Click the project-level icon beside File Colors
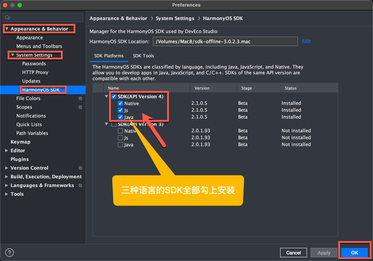The image size is (373, 261). click(x=80, y=99)
